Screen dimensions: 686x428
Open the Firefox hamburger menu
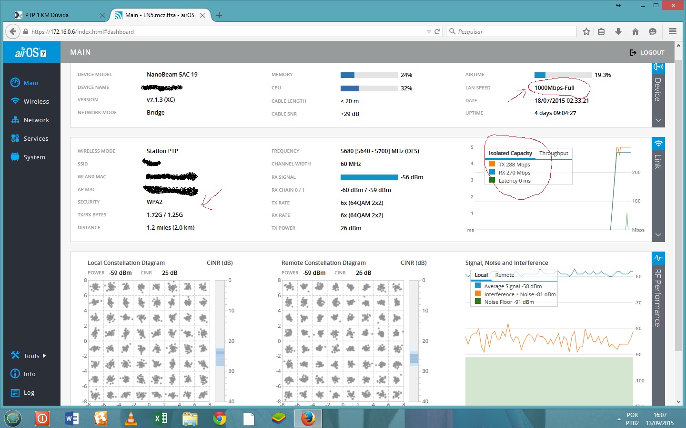point(673,31)
